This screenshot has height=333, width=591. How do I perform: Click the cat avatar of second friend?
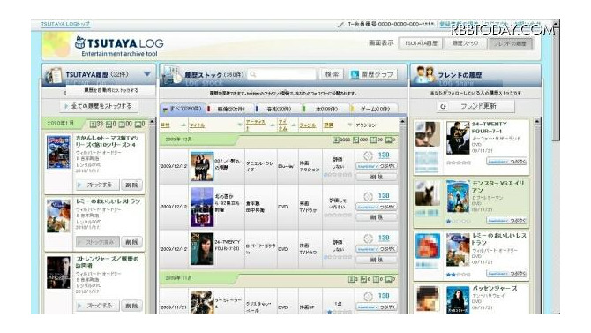(x=428, y=193)
